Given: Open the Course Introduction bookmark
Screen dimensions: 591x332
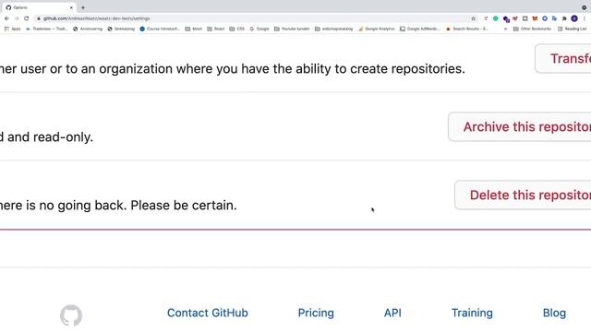Looking at the screenshot, I should (x=160, y=29).
